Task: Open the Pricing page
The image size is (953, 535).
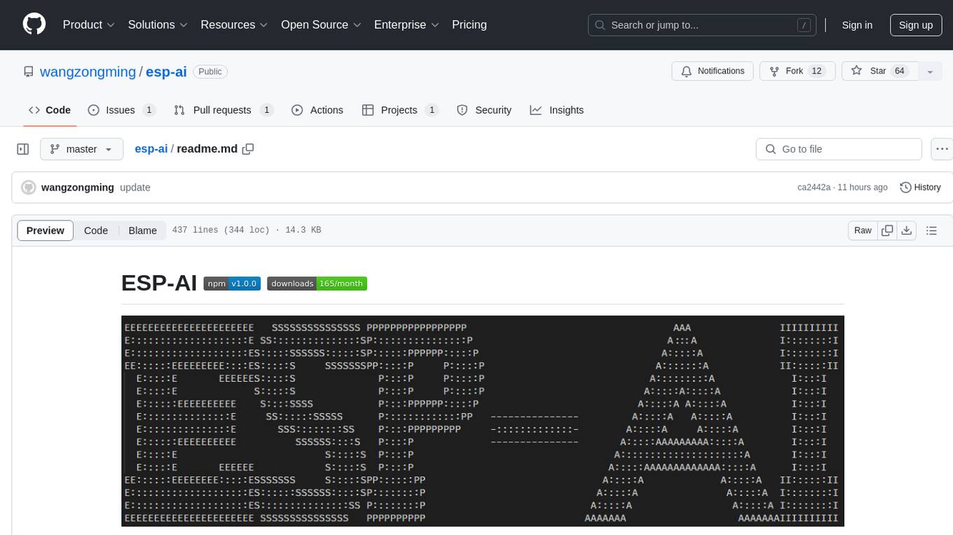Action: click(469, 25)
